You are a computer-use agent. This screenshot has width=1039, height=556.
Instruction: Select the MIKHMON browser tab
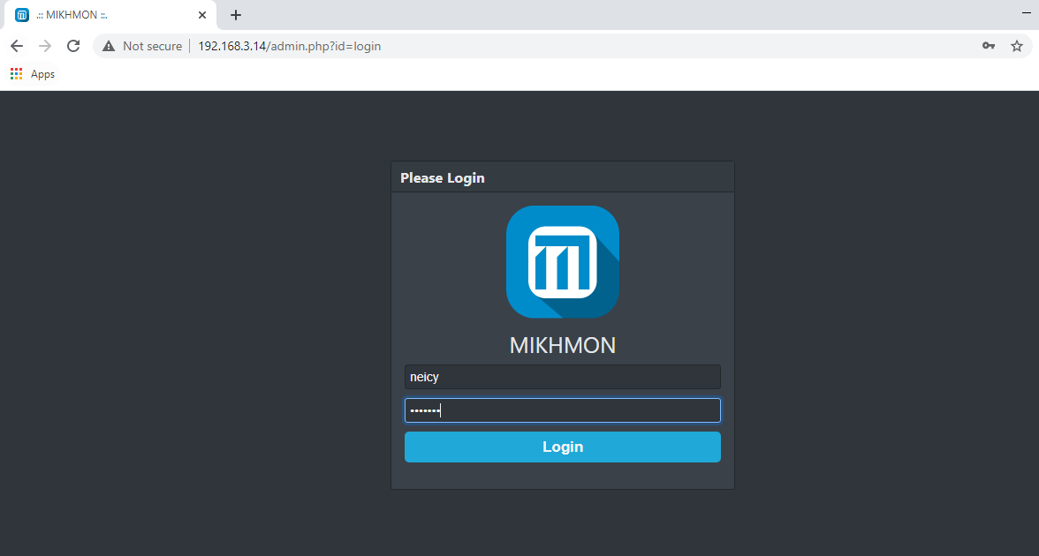110,15
